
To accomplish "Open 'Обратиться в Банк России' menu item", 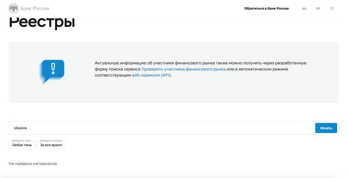I will 266,8.
